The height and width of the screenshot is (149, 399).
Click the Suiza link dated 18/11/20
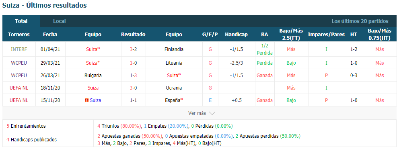click(x=93, y=88)
